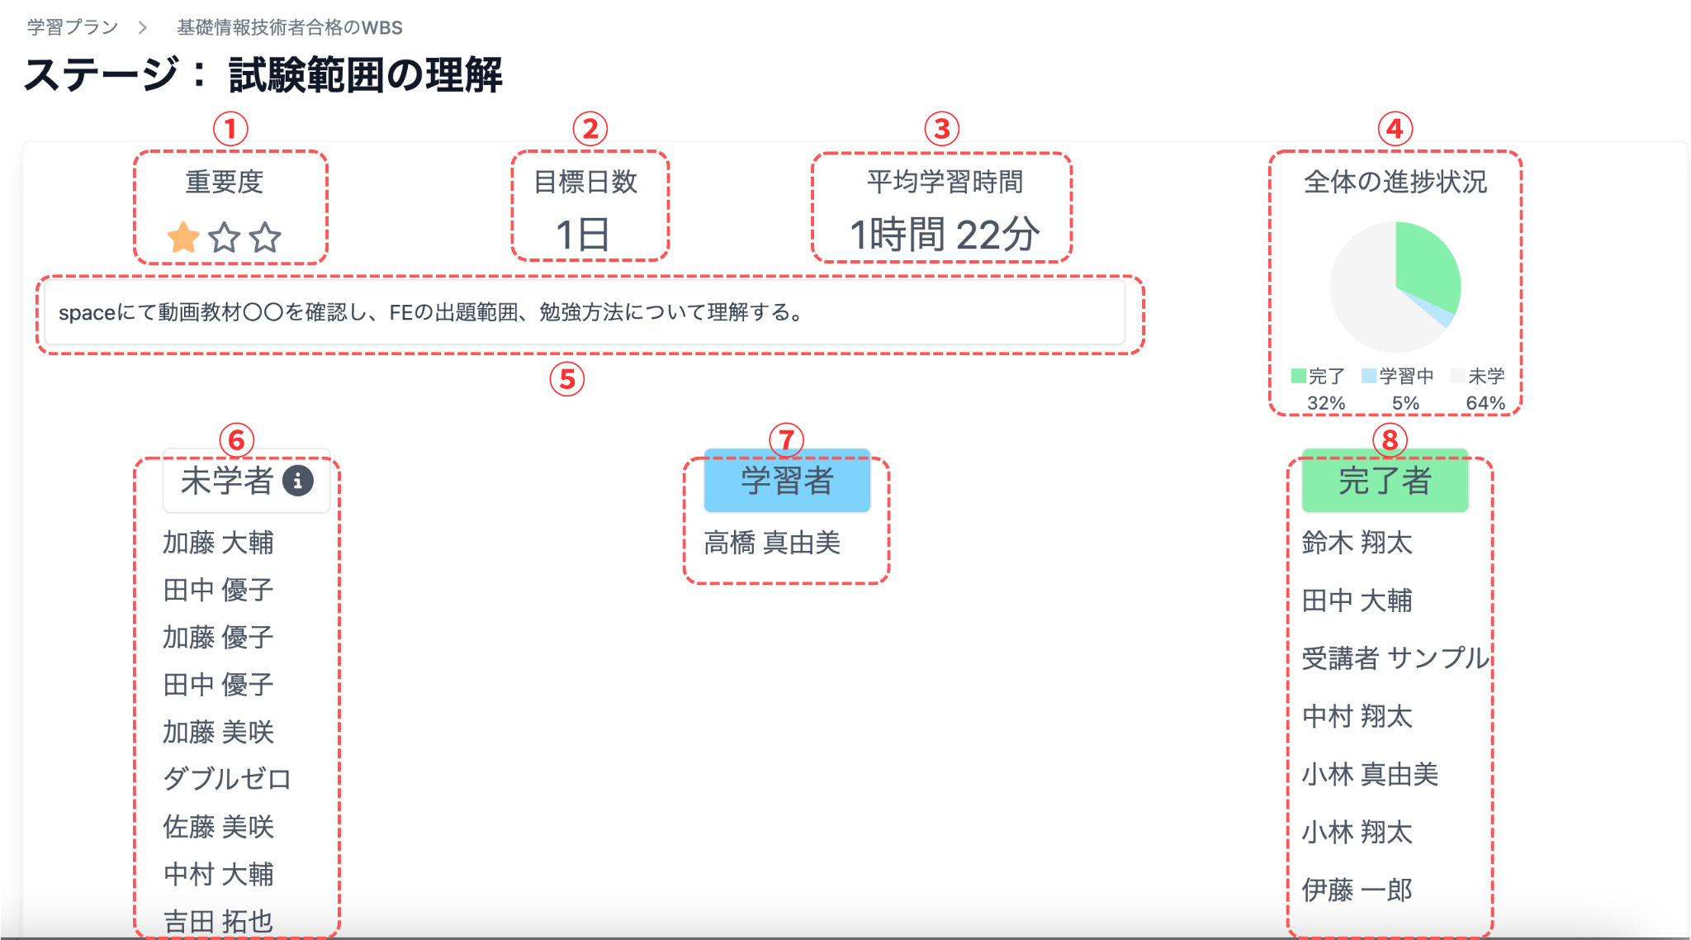The width and height of the screenshot is (1691, 940).
Task: Open the 基礎情報技術者合格のWBS breadcrumb link
Action: 290,27
